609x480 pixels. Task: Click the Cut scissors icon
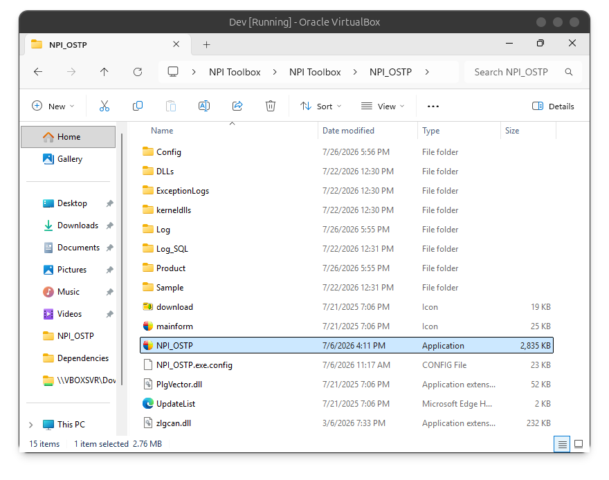click(x=104, y=106)
